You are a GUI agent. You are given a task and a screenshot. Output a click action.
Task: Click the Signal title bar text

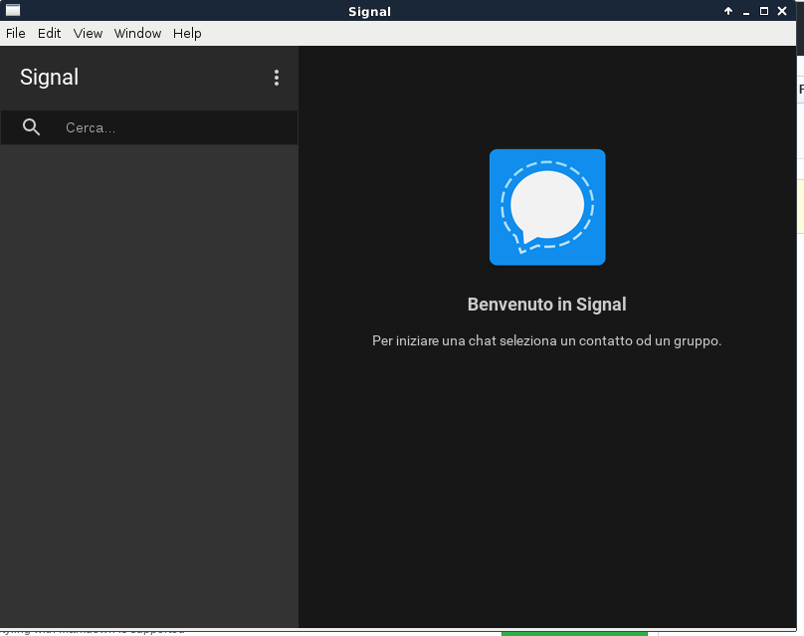click(369, 11)
